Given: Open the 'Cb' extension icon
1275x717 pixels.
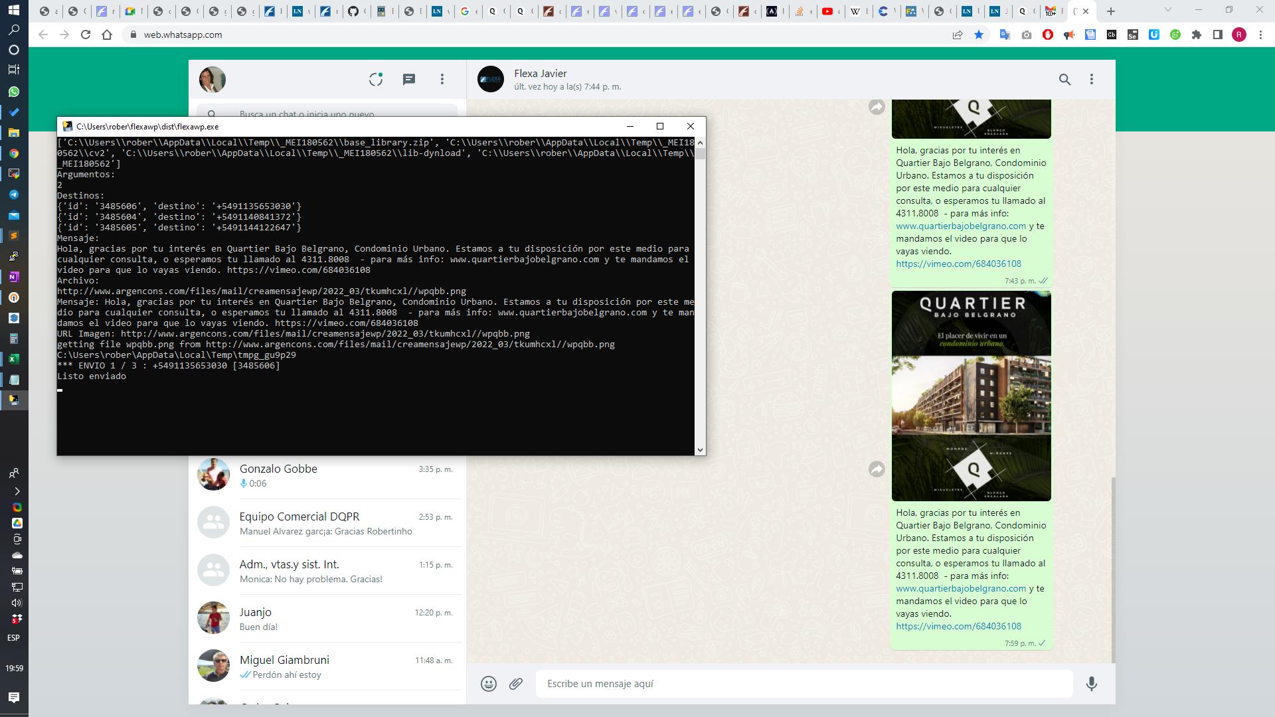Looking at the screenshot, I should [x=1112, y=35].
